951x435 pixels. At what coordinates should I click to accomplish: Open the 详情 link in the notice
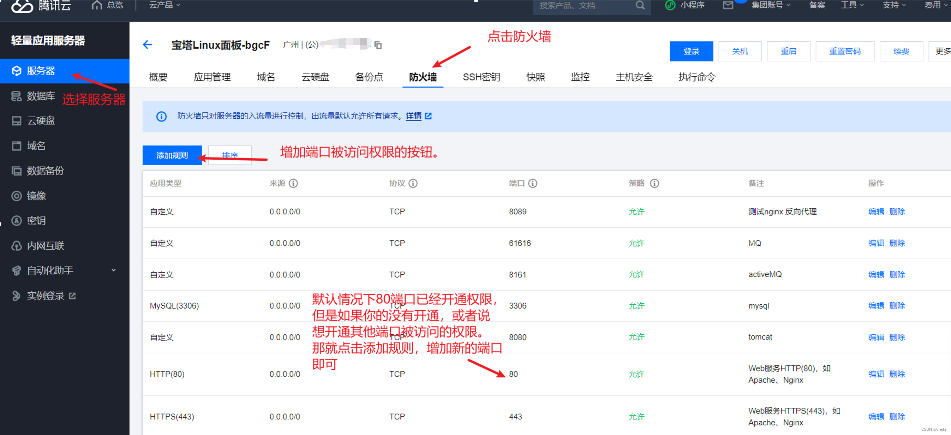413,116
